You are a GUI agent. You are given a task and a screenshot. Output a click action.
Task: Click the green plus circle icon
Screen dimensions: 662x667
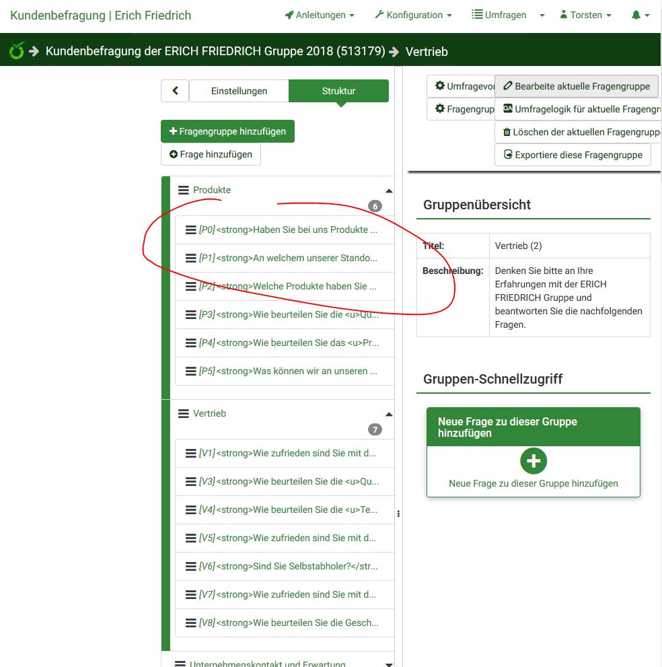pos(533,461)
